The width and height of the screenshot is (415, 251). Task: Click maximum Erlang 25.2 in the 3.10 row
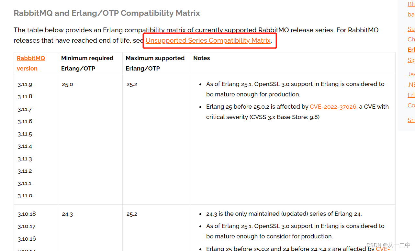point(132,214)
